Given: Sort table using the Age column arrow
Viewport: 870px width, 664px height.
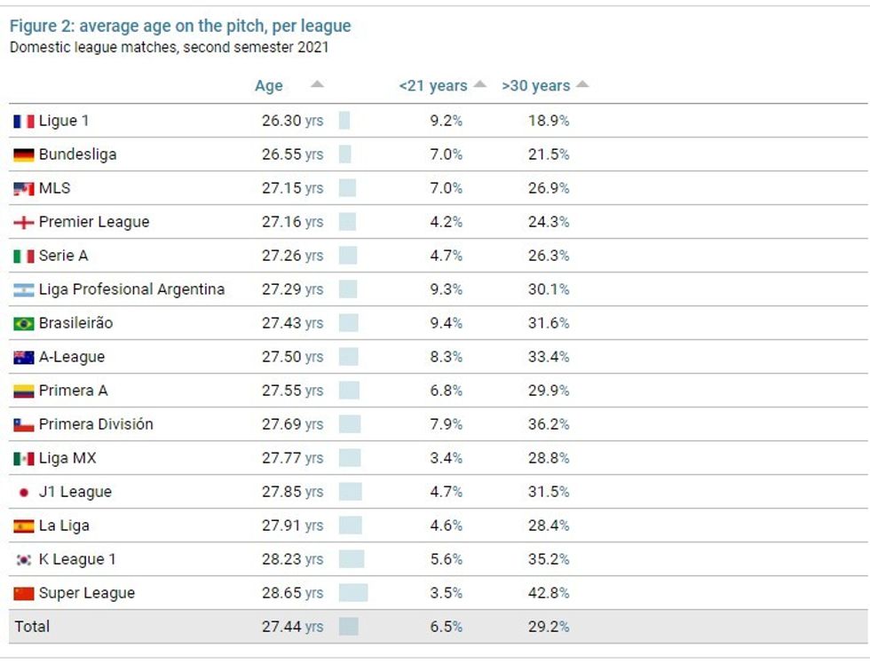Looking at the screenshot, I should [317, 84].
